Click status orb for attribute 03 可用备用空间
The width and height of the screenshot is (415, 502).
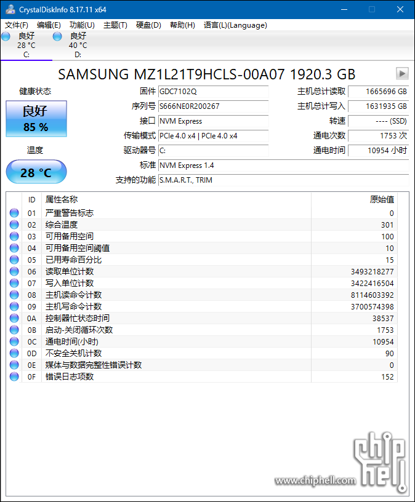(14, 236)
